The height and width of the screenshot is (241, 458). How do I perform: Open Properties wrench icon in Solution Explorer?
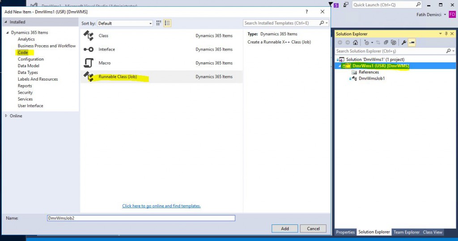[404, 43]
